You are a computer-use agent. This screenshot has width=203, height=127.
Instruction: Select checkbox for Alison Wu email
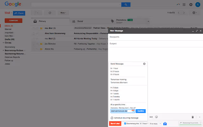34,49
